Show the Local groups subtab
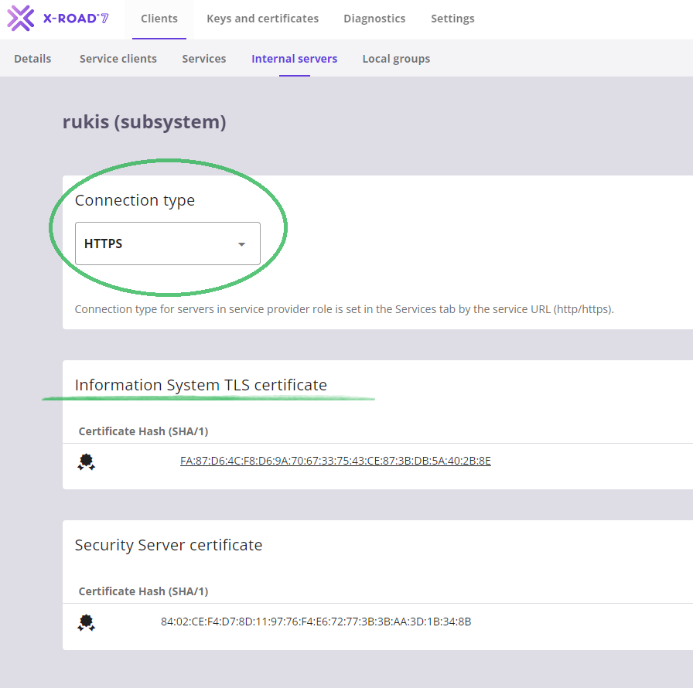Viewport: 693px width, 688px height. pyautogui.click(x=396, y=59)
